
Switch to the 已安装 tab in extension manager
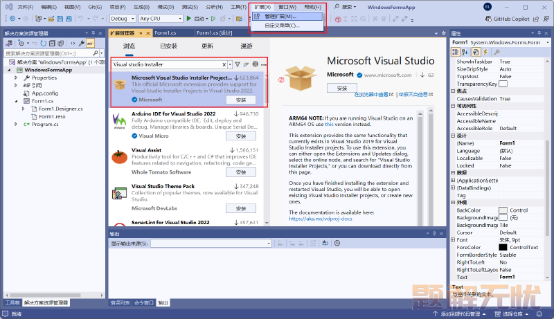tap(168, 46)
